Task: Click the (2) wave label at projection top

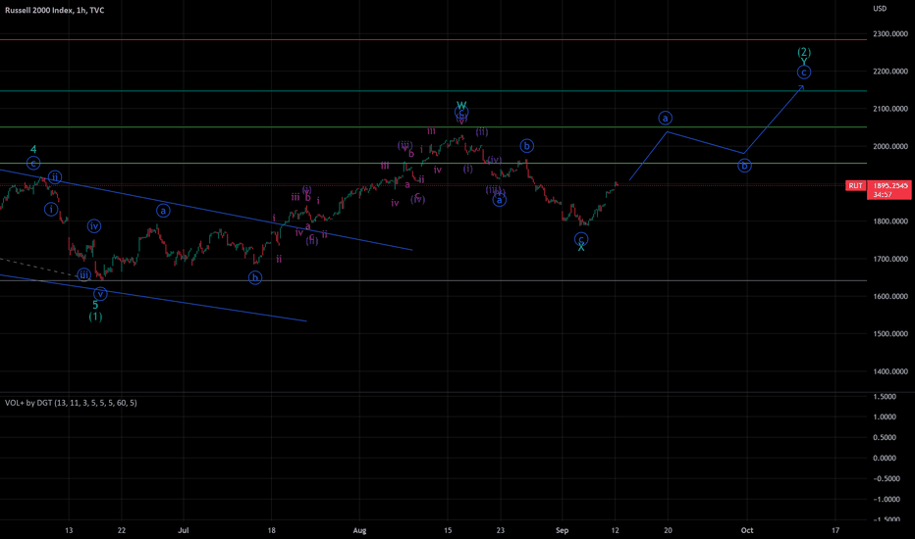Action: 804,52
